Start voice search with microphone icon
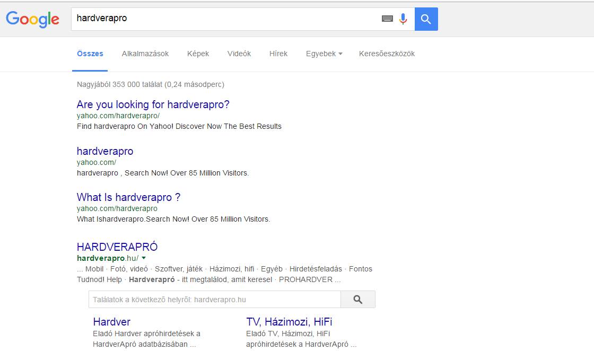The image size is (594, 351). (x=403, y=19)
